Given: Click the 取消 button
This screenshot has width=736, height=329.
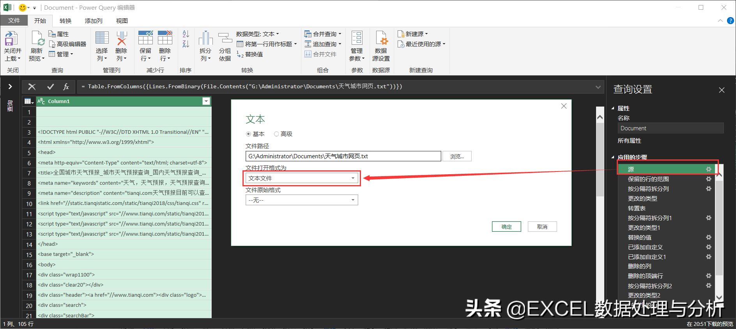Looking at the screenshot, I should point(542,227).
